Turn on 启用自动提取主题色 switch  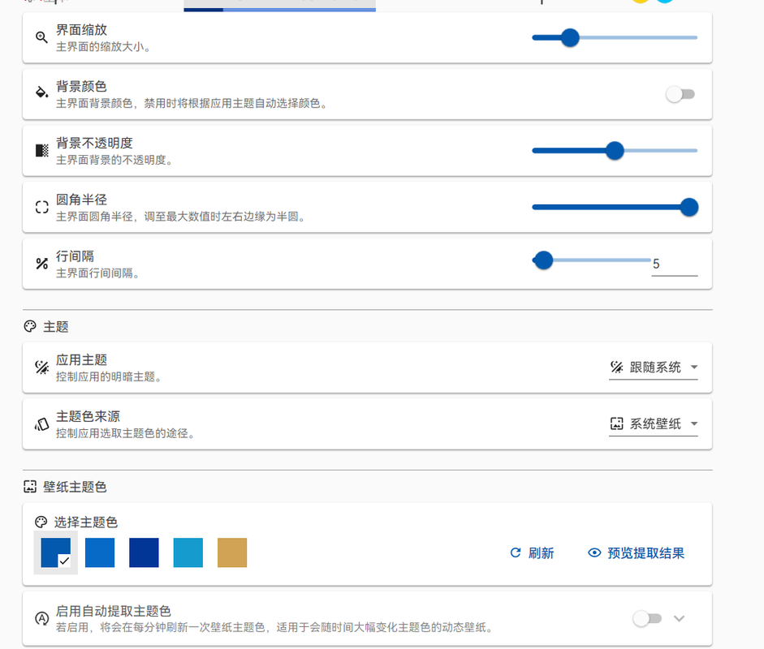click(647, 618)
